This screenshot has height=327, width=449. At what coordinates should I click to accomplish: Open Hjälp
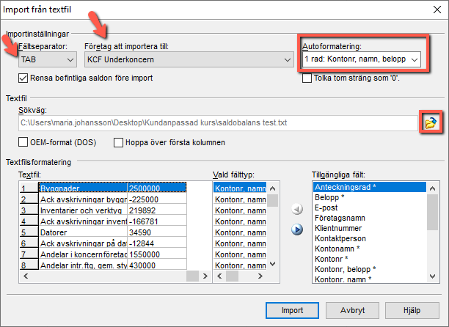pos(412,310)
